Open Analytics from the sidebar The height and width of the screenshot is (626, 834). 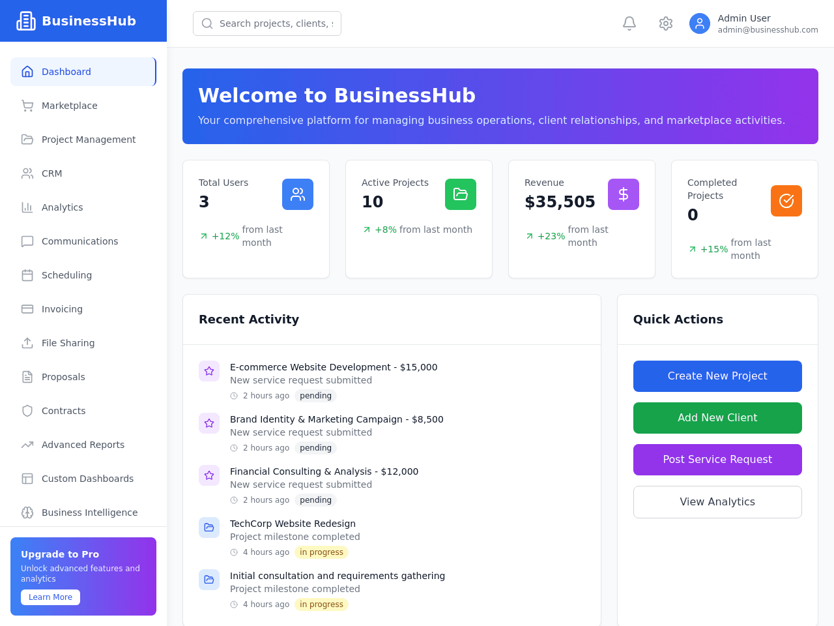point(83,207)
